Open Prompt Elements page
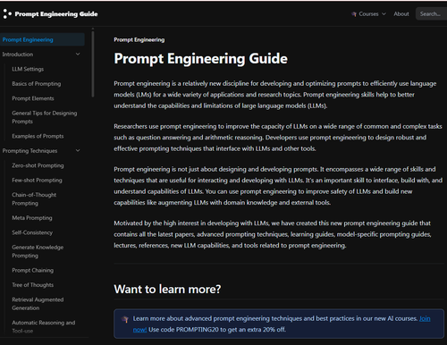This screenshot has width=447, height=345. (x=33, y=98)
